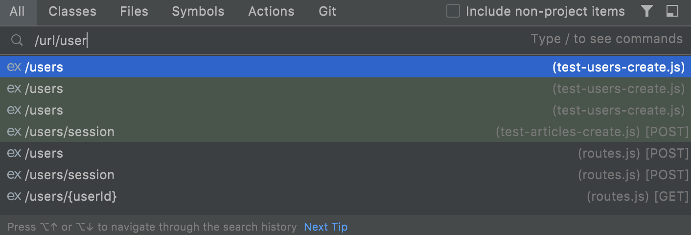Click the Express icon of routes.js /users POST
The width and height of the screenshot is (691, 235).
(14, 153)
